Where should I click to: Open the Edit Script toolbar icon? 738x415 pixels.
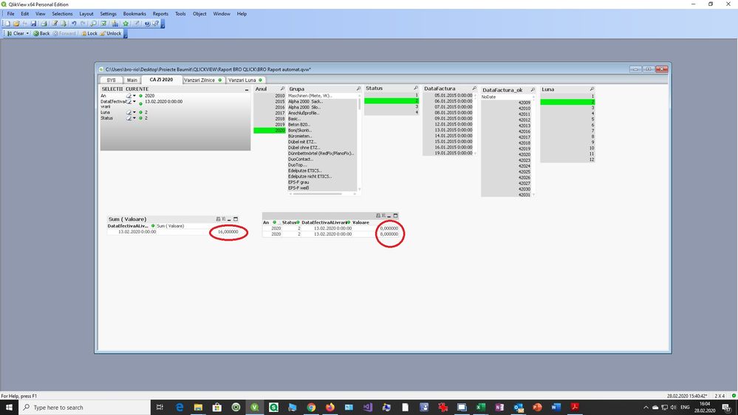(x=55, y=23)
